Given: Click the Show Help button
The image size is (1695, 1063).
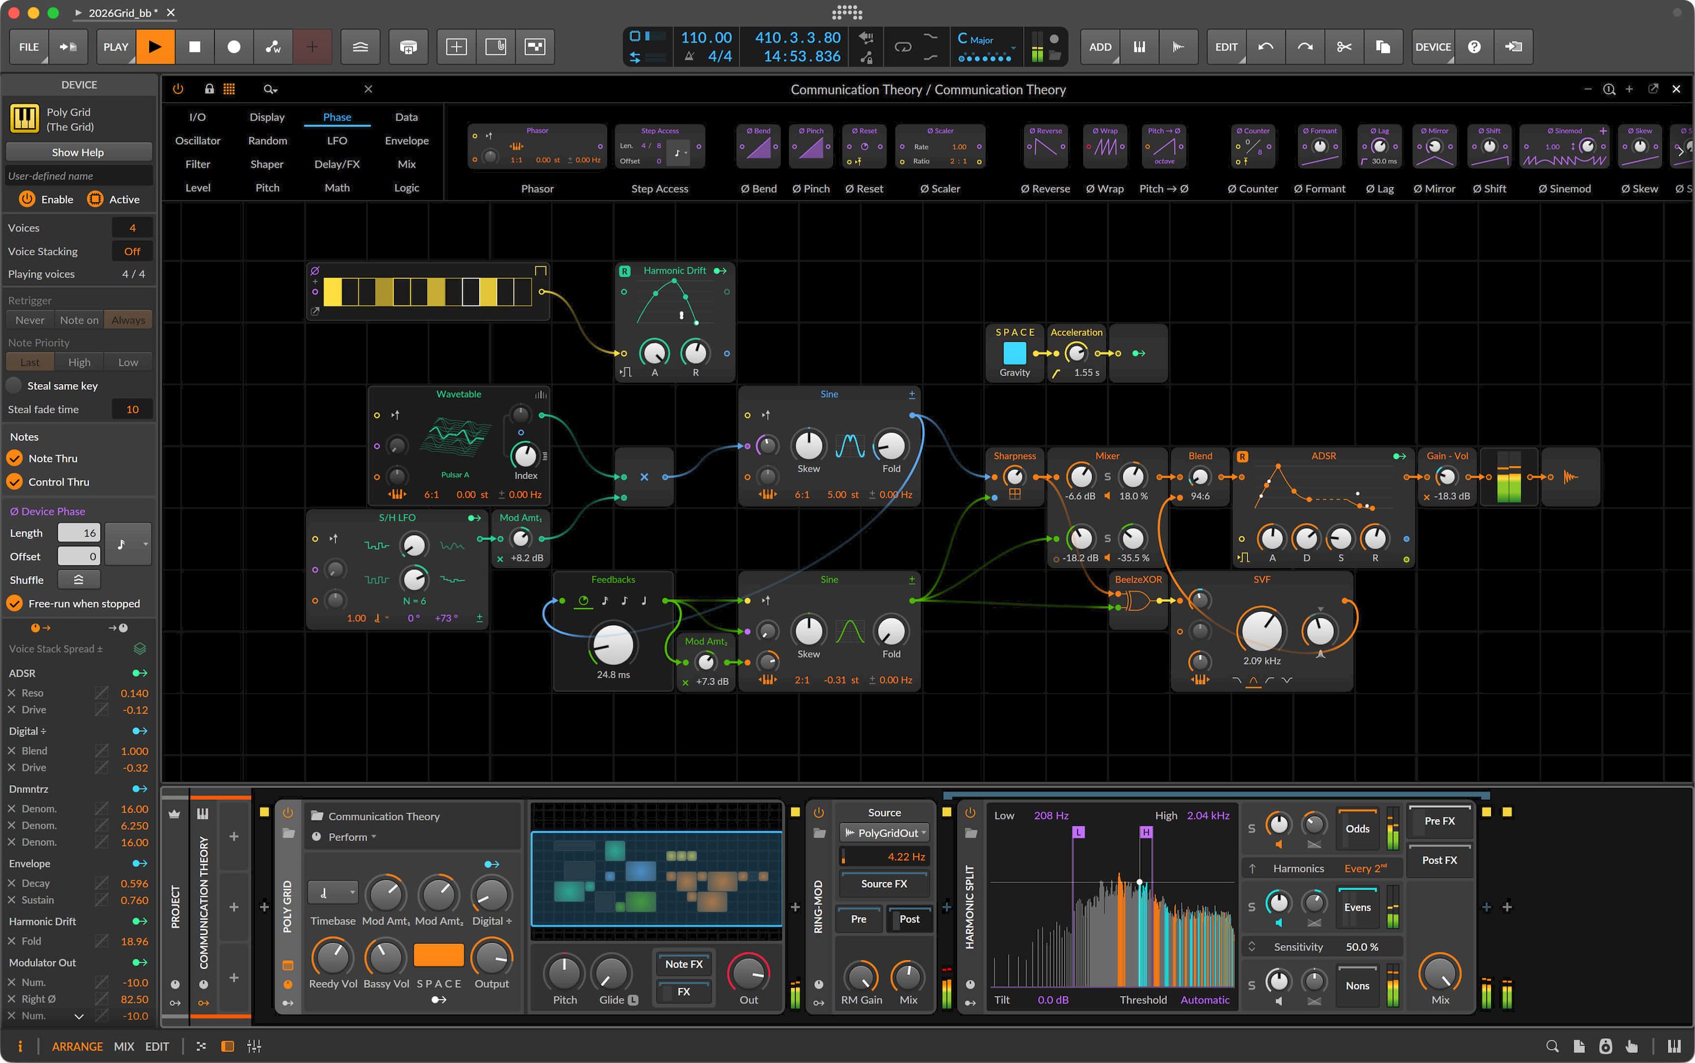Looking at the screenshot, I should pyautogui.click(x=78, y=152).
